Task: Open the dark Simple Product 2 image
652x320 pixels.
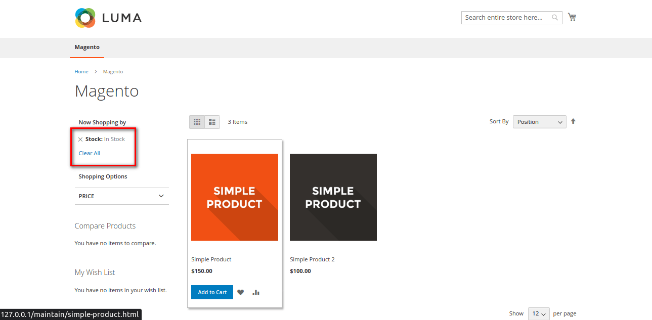Action: 333,197
